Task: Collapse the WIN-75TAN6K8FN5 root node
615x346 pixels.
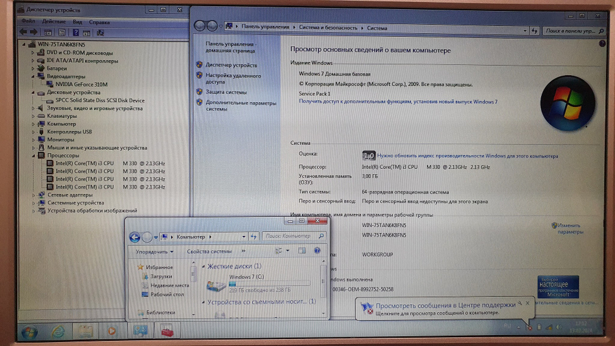Action: (24, 44)
